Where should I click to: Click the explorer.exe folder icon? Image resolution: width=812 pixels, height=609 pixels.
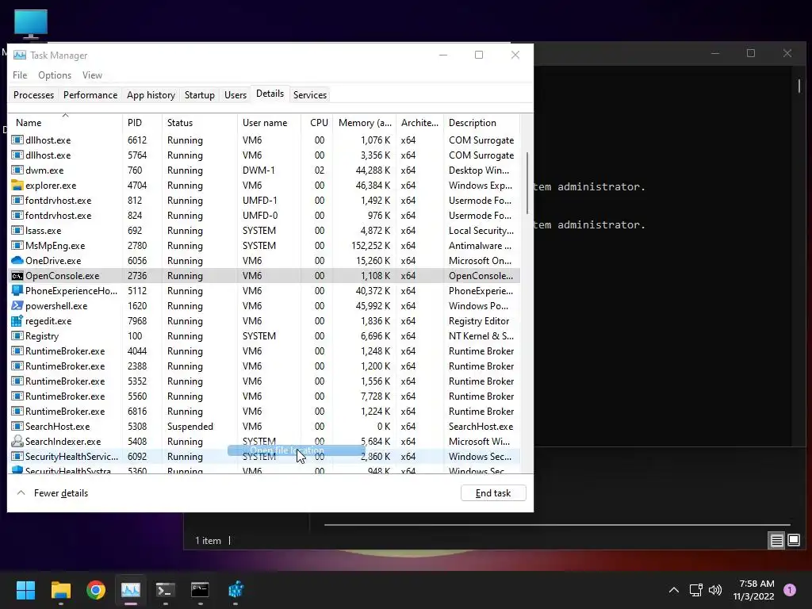tap(17, 186)
